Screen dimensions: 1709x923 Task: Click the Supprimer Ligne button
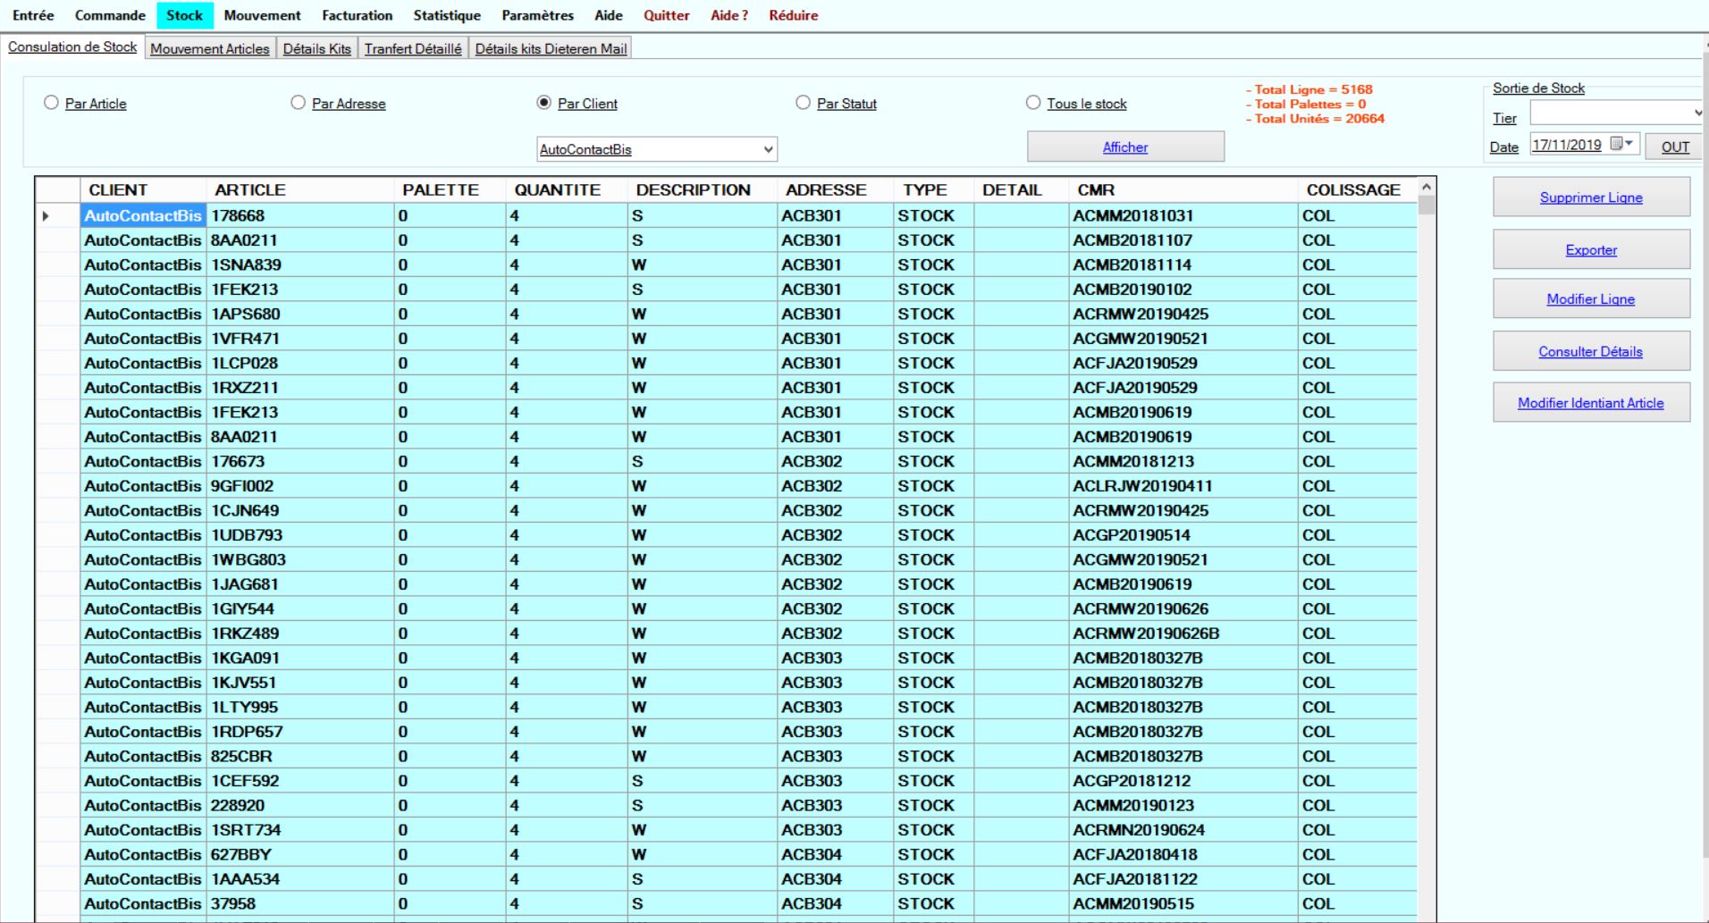pos(1591,197)
